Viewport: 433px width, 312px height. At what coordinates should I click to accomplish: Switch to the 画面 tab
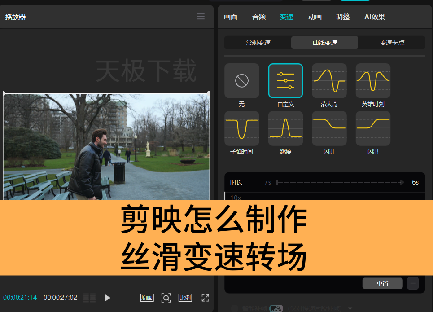(230, 17)
